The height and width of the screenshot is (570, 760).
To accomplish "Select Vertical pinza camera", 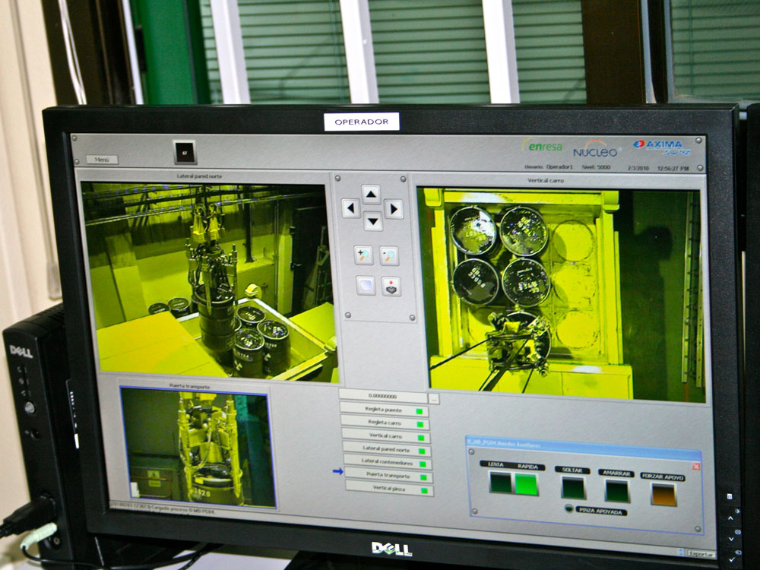I will point(389,490).
